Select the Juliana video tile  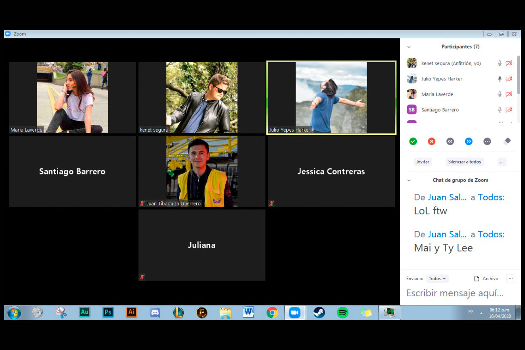pyautogui.click(x=202, y=245)
